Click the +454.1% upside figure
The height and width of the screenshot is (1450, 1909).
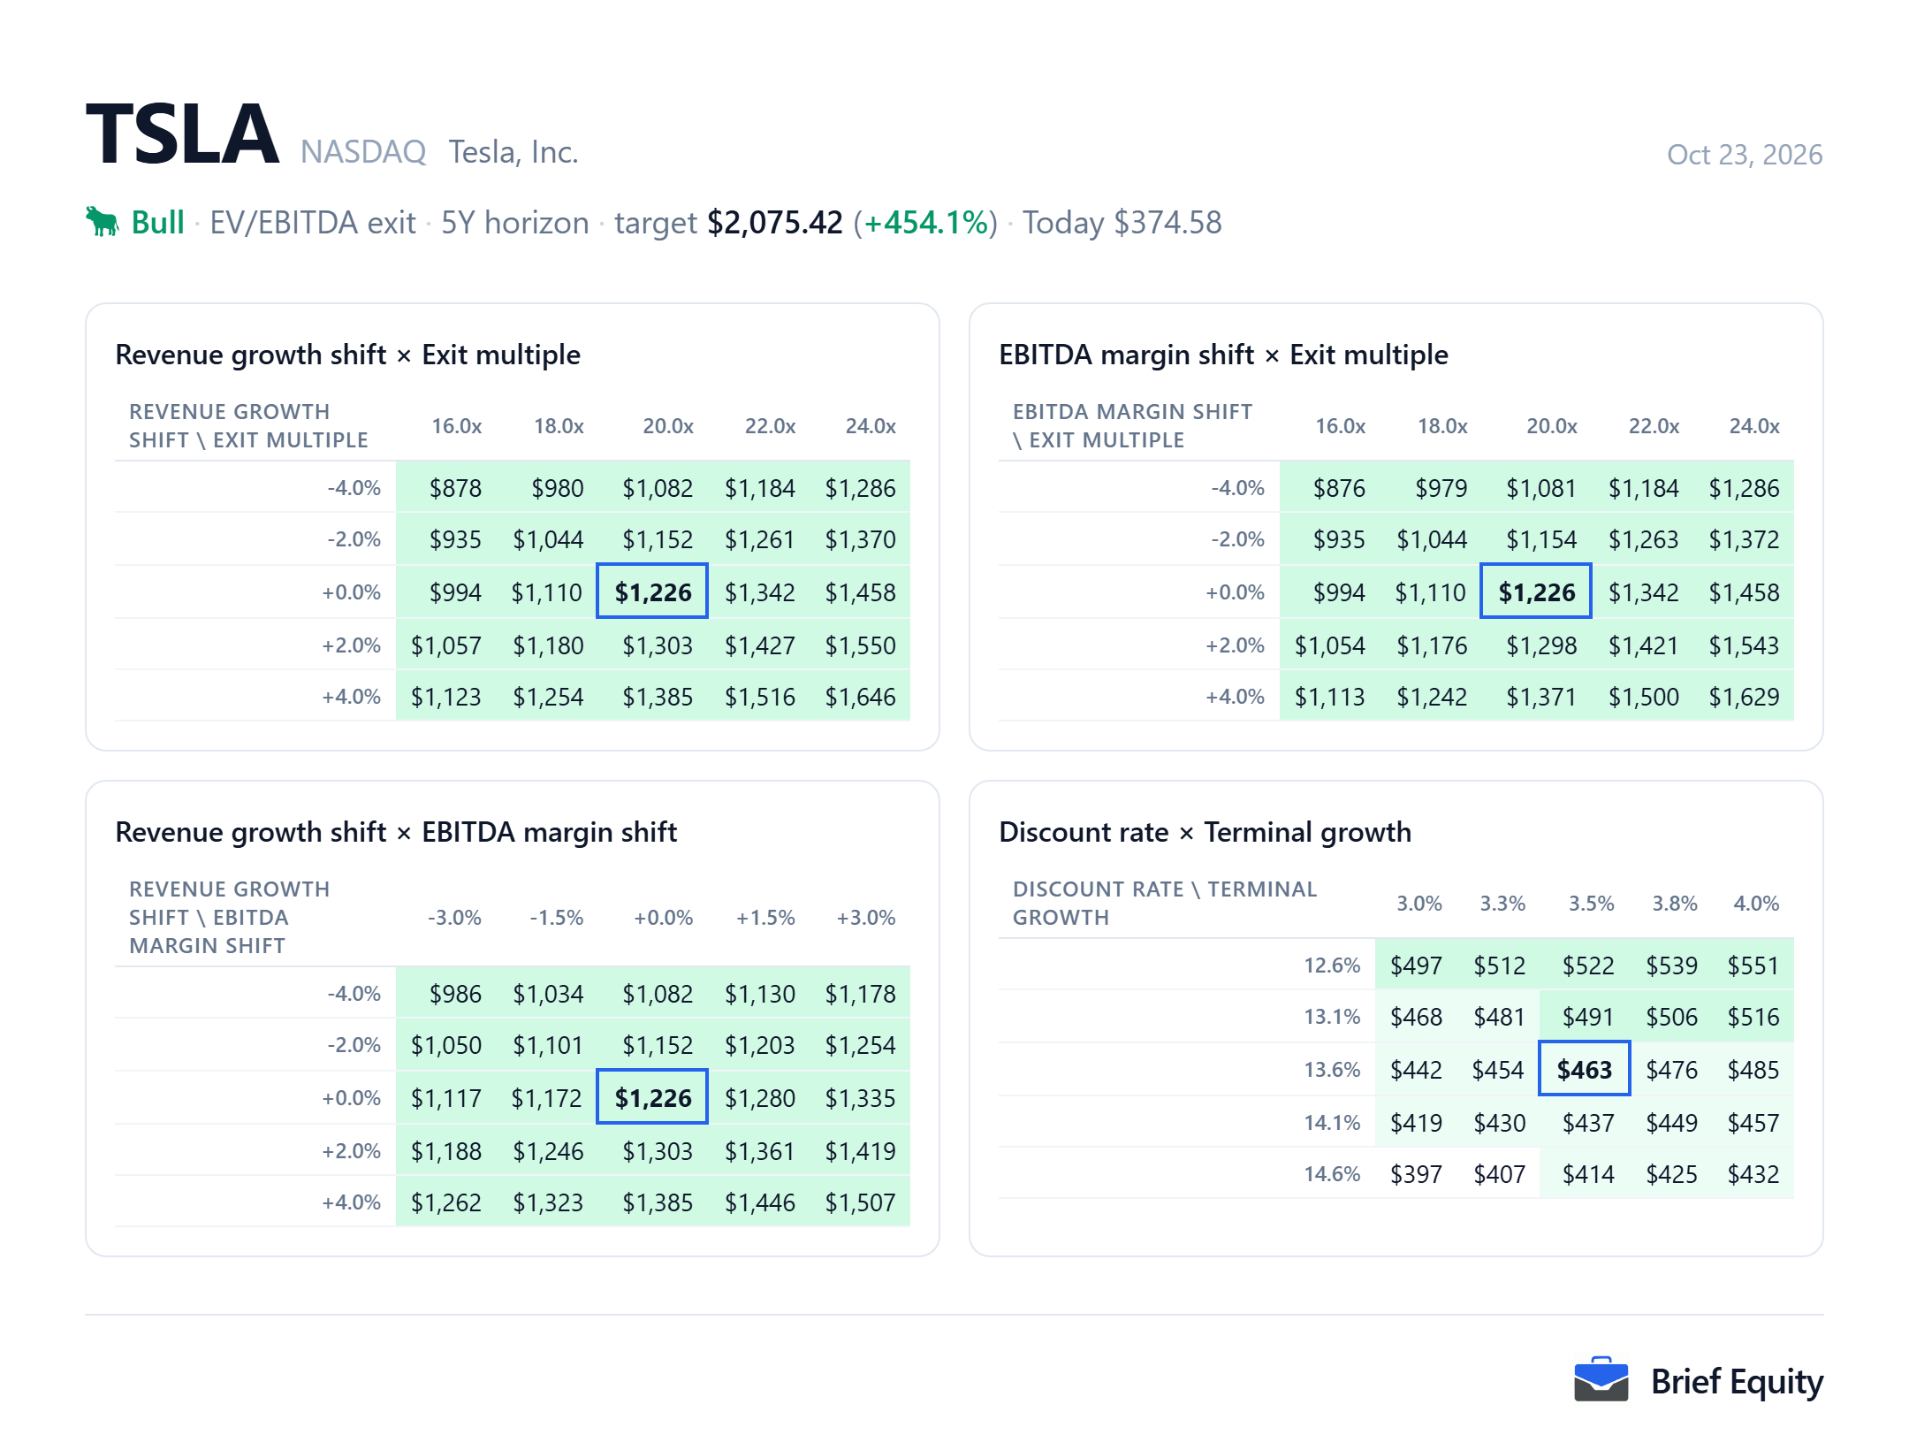925,222
